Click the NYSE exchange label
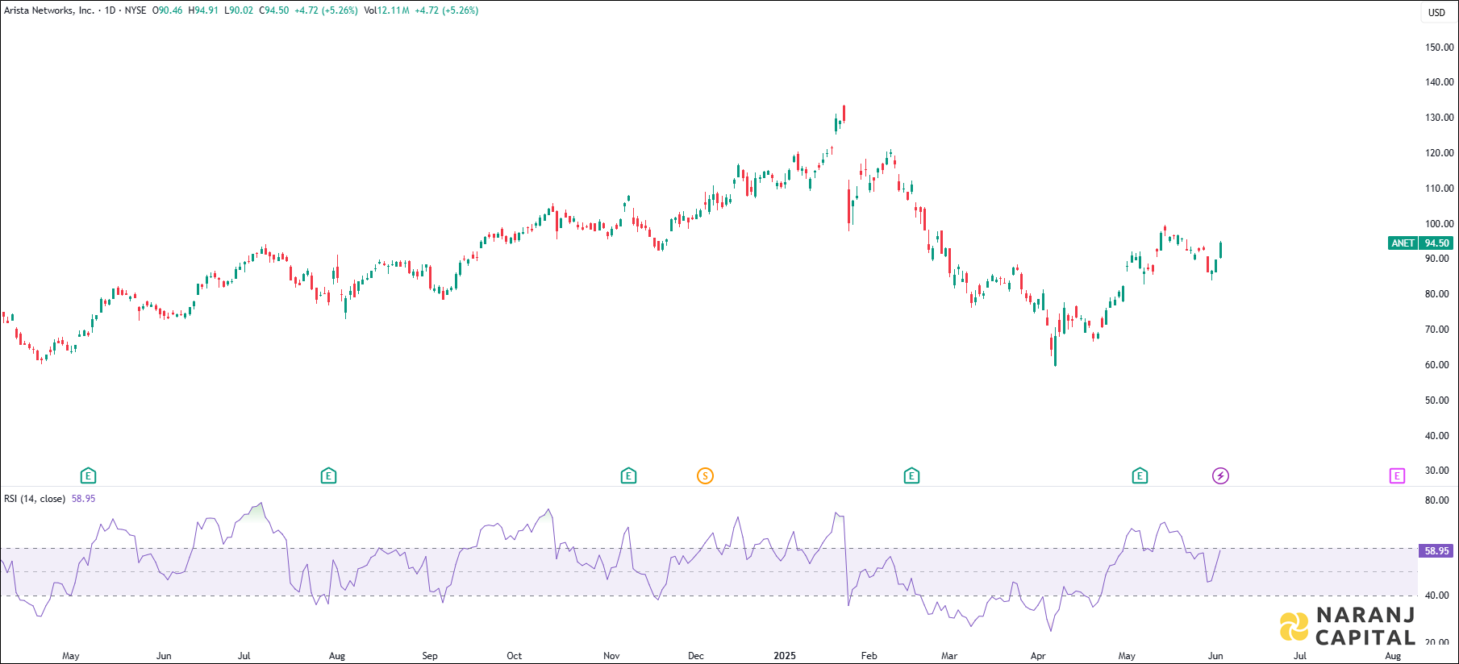 (x=135, y=10)
